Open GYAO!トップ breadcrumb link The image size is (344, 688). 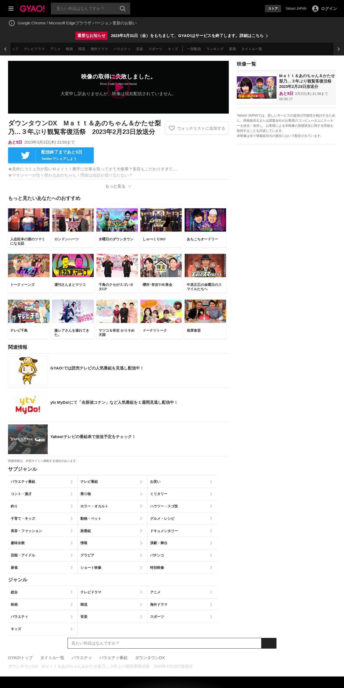point(20,658)
